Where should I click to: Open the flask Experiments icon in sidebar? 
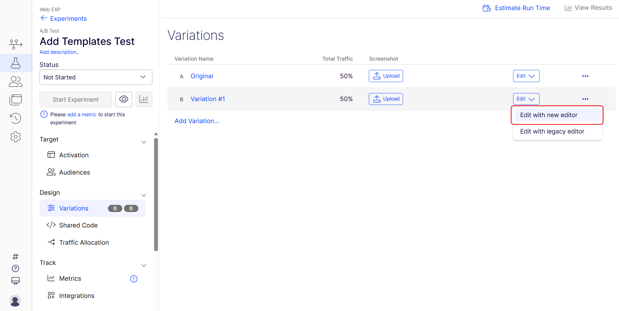(16, 63)
